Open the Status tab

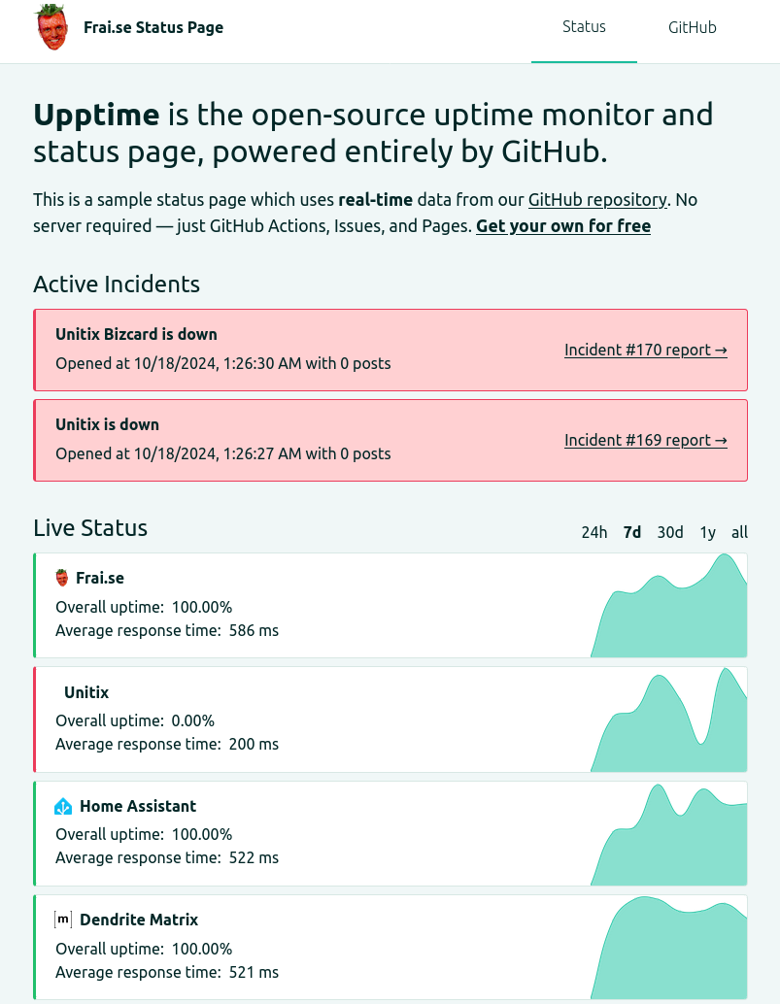584,27
